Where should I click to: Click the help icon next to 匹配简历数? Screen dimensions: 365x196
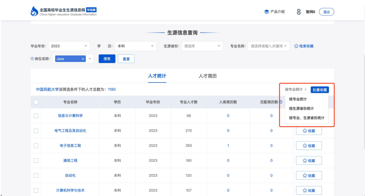pyautogui.click(x=281, y=102)
